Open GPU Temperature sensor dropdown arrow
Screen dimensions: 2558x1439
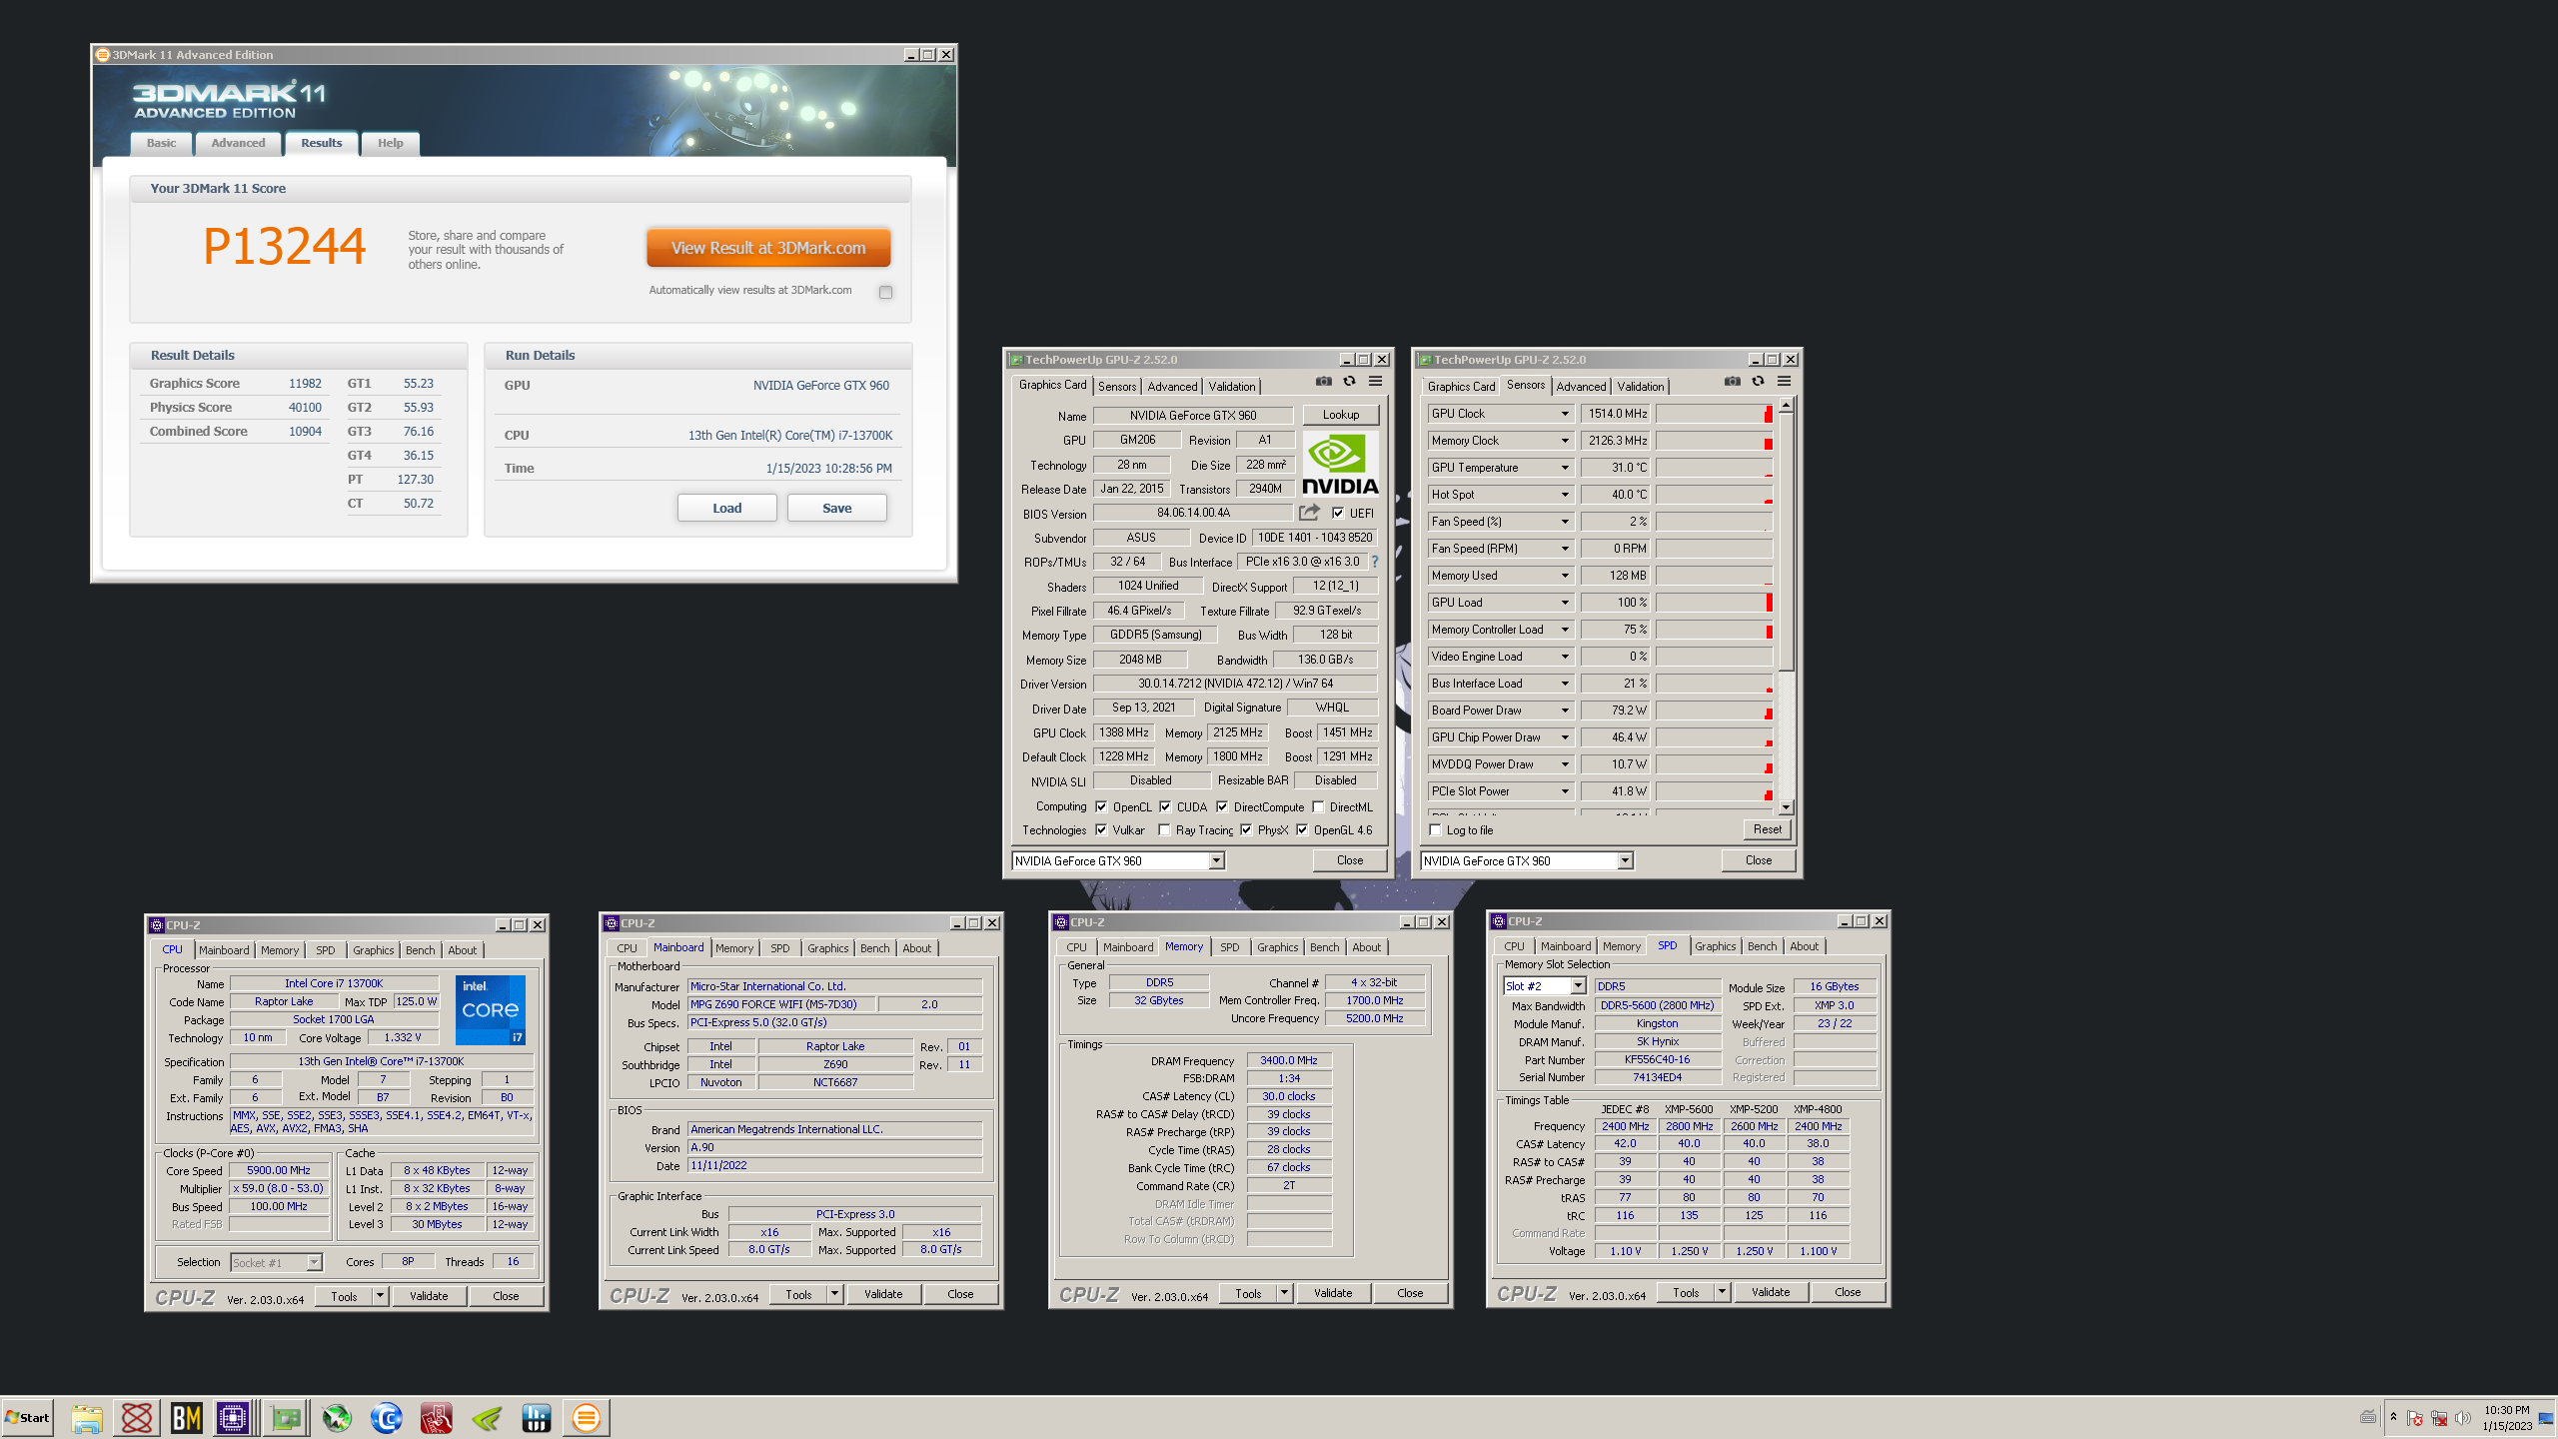point(1565,468)
